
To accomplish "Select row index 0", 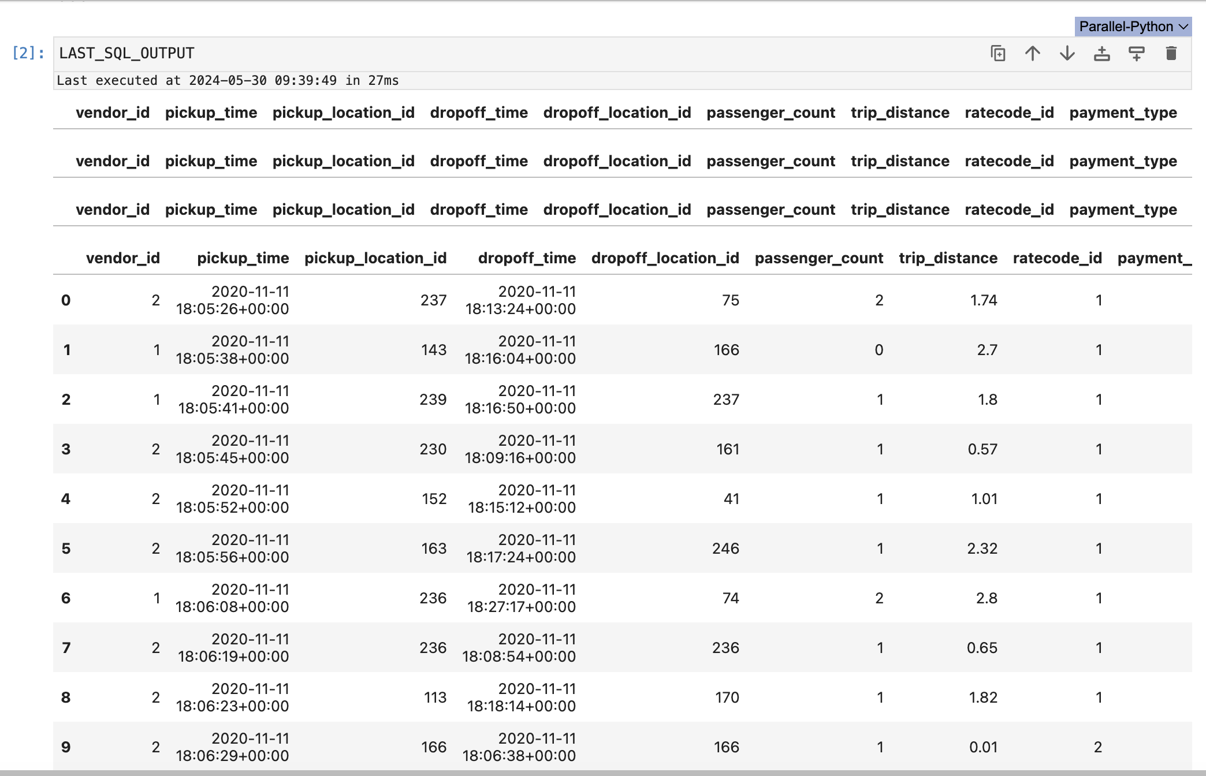I will tap(66, 300).
